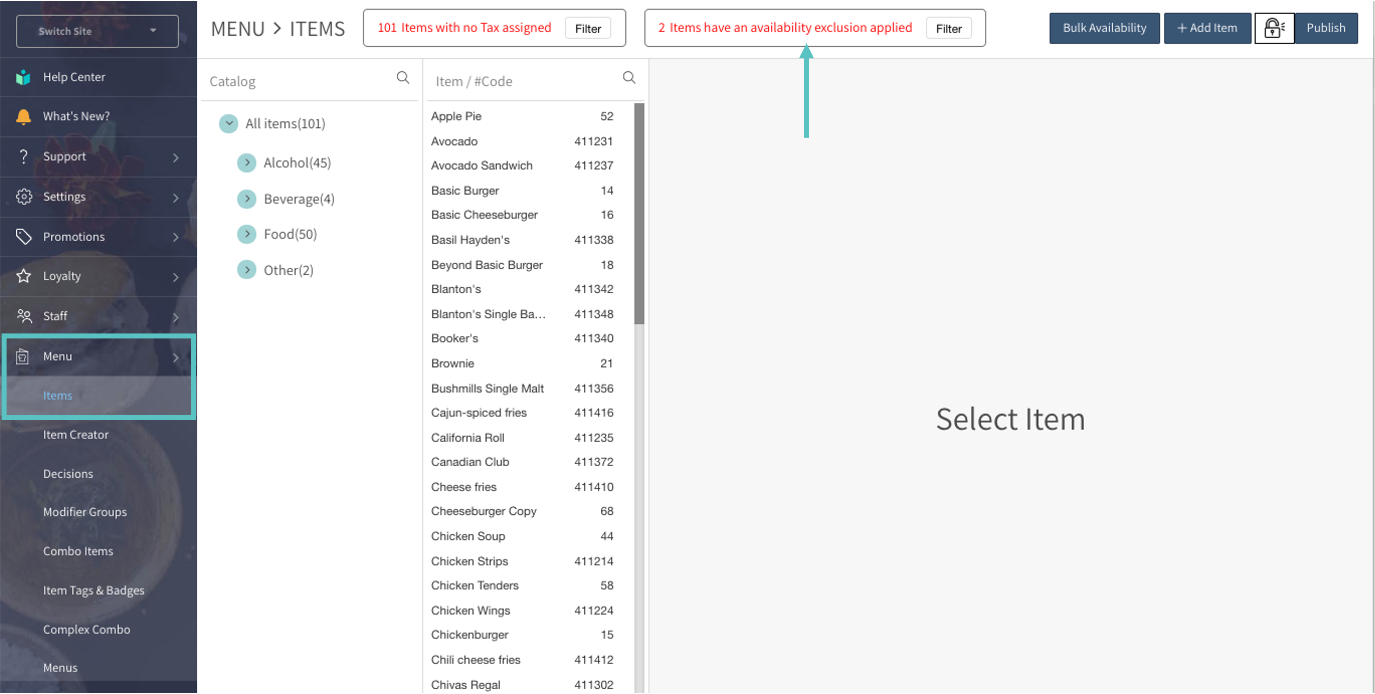
Task: Click the Staff people icon
Action: tap(24, 316)
